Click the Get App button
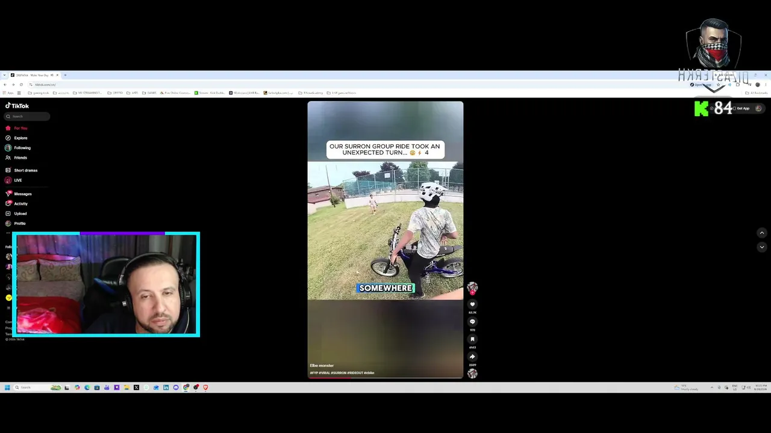The height and width of the screenshot is (433, 771). tap(743, 108)
